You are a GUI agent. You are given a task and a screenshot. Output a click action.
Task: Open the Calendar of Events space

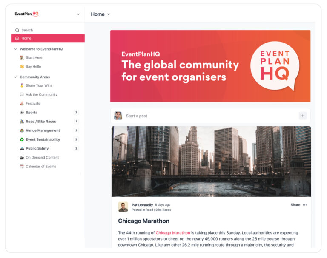[41, 166]
